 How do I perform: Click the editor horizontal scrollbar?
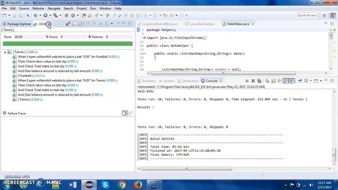coord(223,73)
